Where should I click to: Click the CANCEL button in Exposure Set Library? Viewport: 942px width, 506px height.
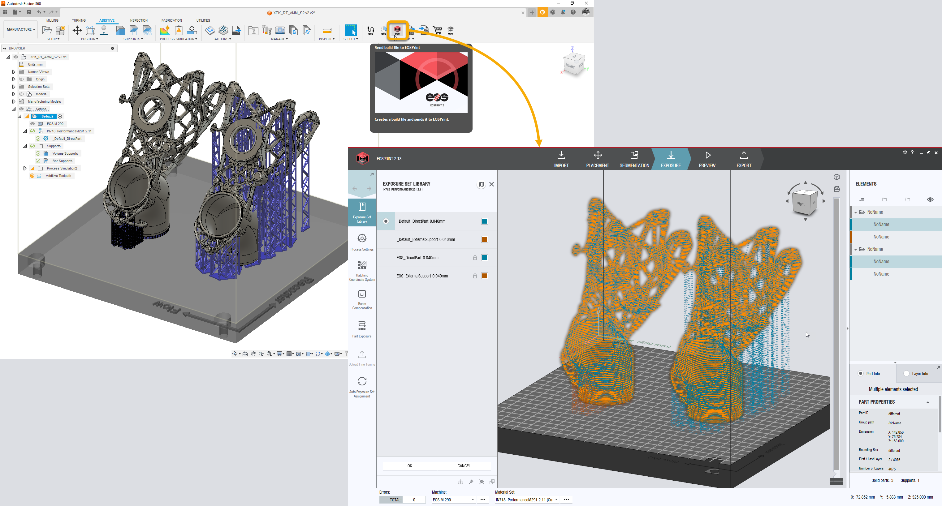[x=464, y=465]
